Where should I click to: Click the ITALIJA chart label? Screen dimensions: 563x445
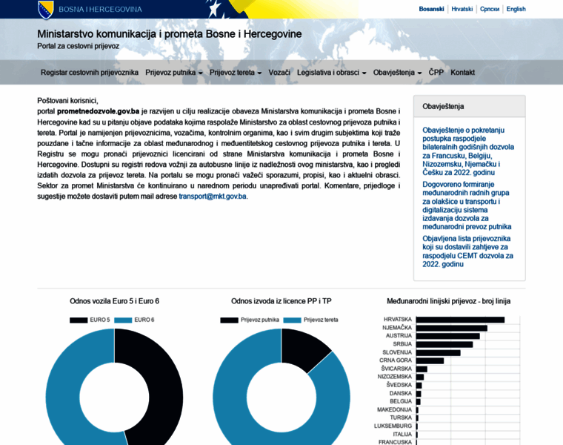point(402,434)
